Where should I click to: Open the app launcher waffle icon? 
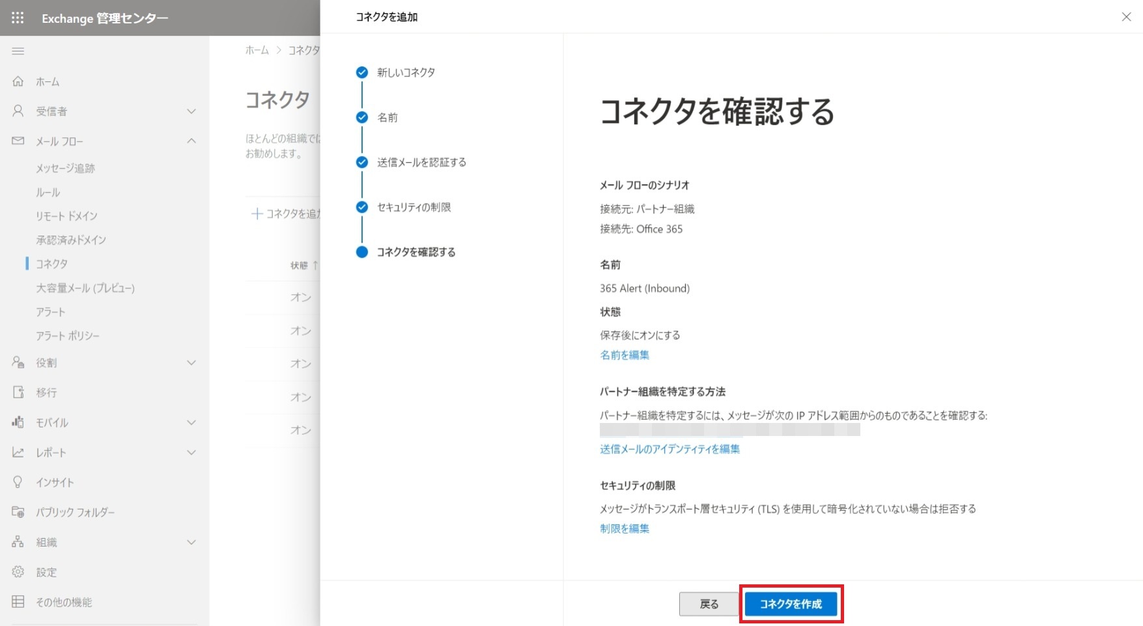[x=18, y=18]
